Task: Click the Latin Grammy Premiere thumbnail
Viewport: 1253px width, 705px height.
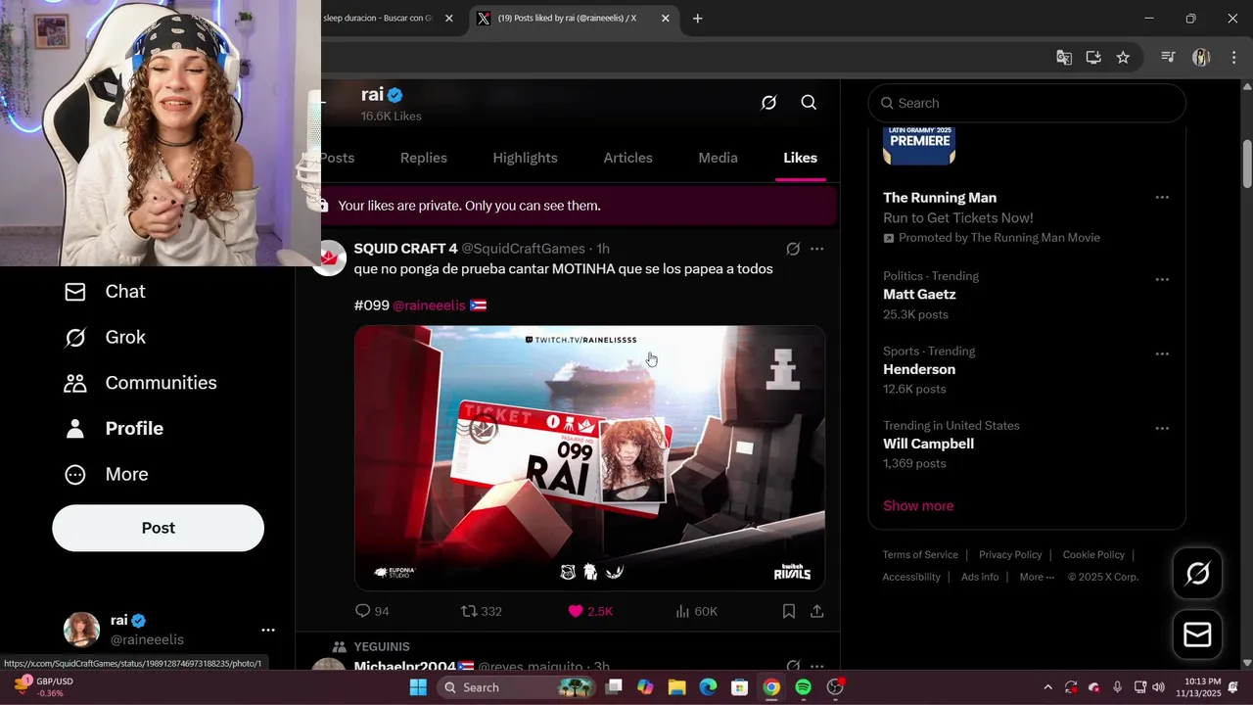Action: point(919,145)
